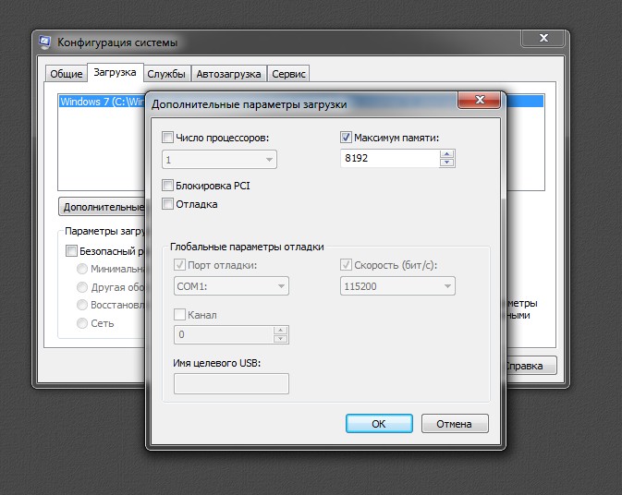Go to the Автозагрузка tab
The width and height of the screenshot is (622, 495).
pos(229,74)
